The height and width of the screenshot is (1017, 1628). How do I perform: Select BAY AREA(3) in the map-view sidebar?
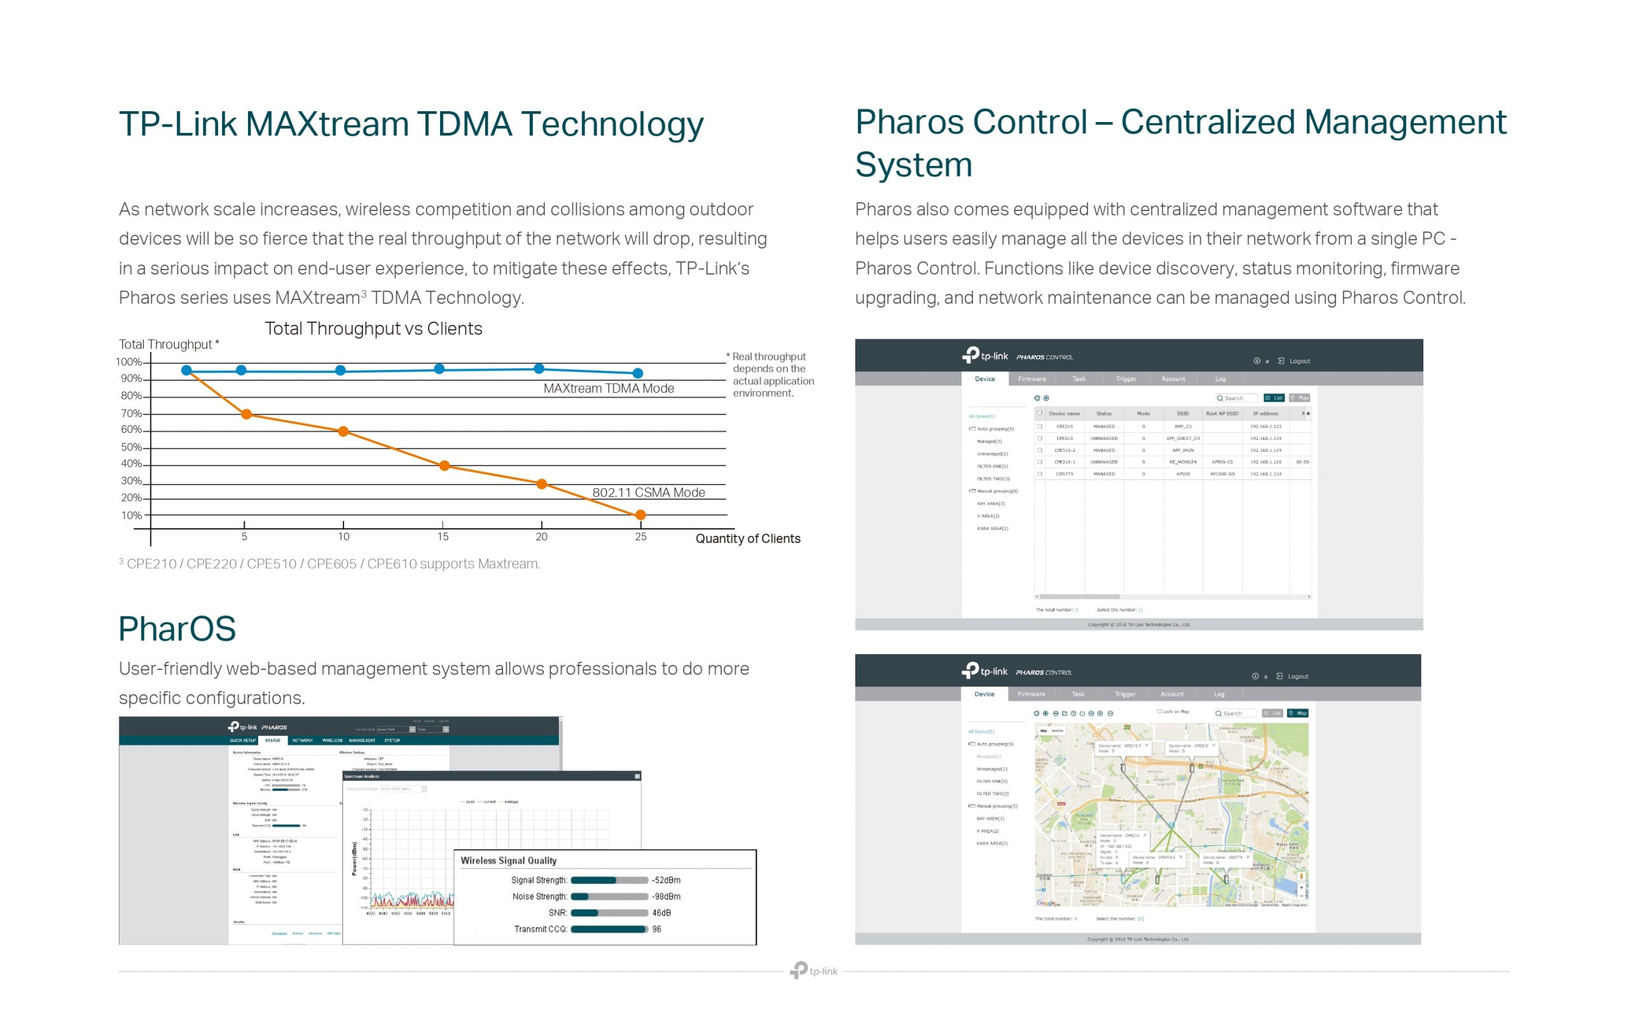click(x=990, y=819)
